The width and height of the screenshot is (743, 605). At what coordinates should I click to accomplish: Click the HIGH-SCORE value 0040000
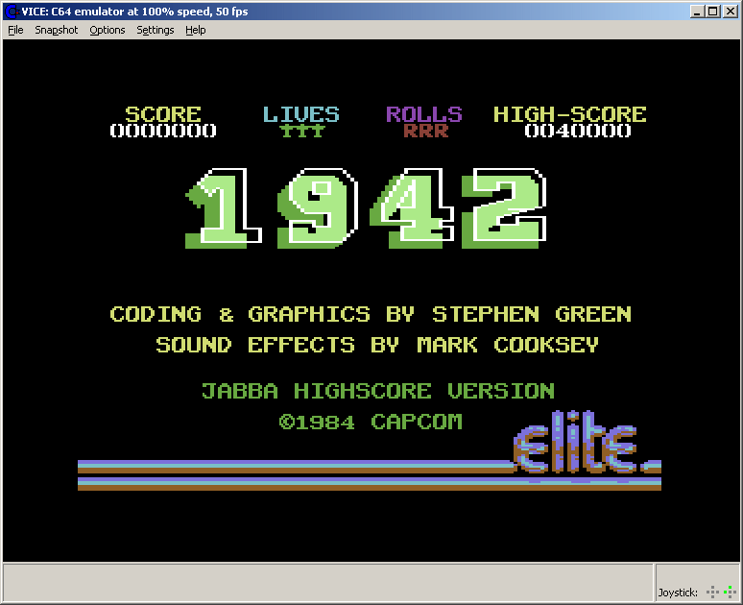pos(577,132)
